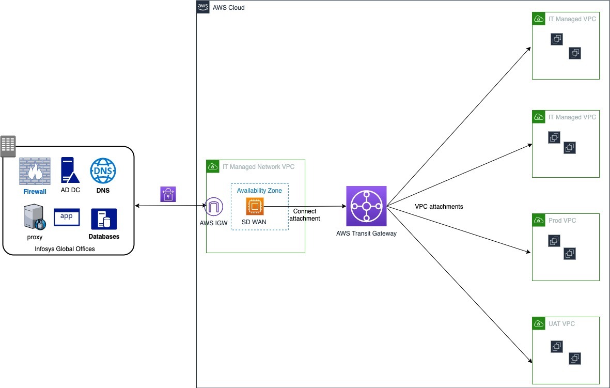Click the "AWS Cloud" label
The width and height of the screenshot is (610, 388).
229,7
